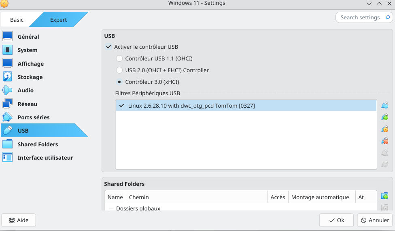Go to Réseau network settings

[x=28, y=104]
